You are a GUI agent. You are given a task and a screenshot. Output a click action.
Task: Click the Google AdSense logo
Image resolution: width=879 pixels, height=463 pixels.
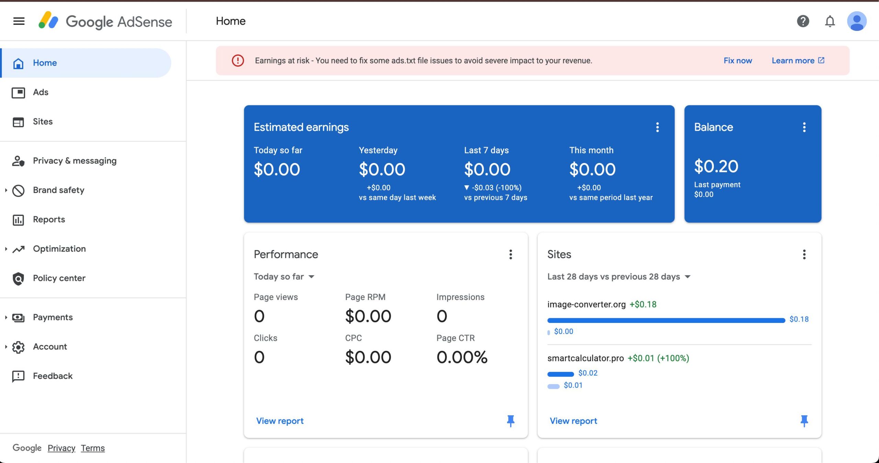tap(105, 21)
